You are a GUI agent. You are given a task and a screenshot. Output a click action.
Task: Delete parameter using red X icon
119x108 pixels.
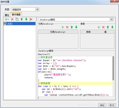pos(103,27)
